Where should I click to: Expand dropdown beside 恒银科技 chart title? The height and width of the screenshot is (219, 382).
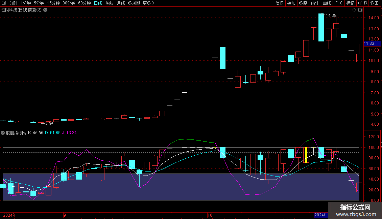coord(45,10)
